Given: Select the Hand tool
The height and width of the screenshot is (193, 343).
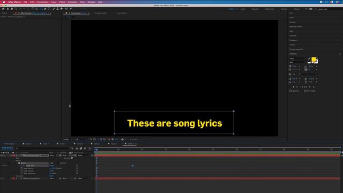Looking at the screenshot, I should [12, 9].
